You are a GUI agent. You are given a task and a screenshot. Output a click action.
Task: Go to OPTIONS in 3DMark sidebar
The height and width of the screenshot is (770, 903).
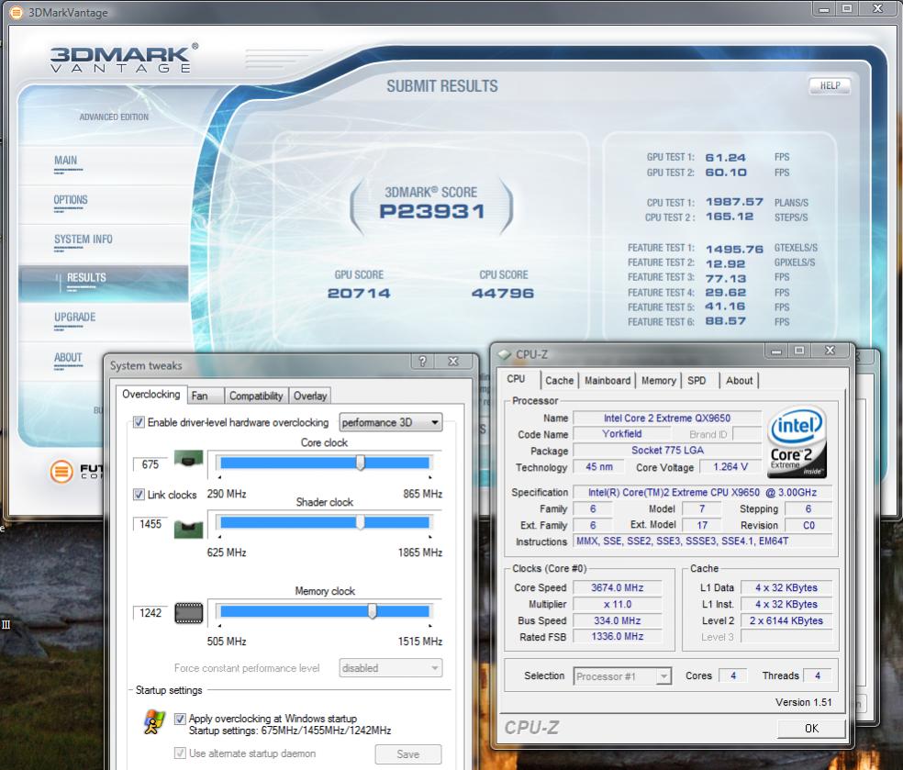[71, 200]
